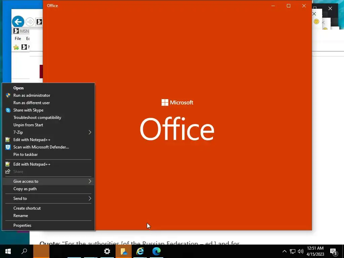Select Share with Skype

coord(48,110)
